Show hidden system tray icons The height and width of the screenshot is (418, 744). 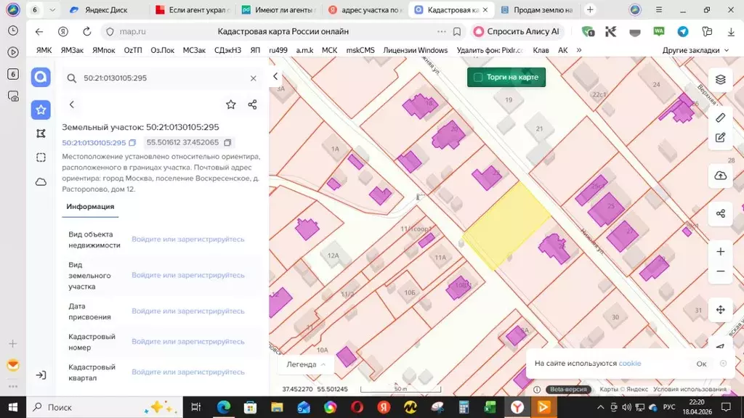pyautogui.click(x=600, y=407)
